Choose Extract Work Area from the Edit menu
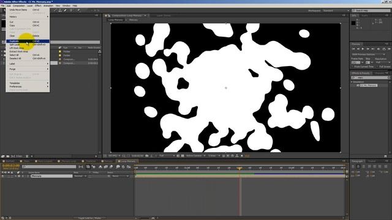The height and width of the screenshot is (220, 392). coord(28,51)
